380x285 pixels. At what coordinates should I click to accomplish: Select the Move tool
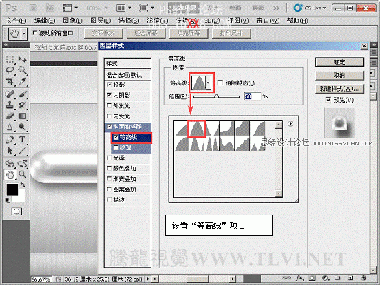pos(22,59)
